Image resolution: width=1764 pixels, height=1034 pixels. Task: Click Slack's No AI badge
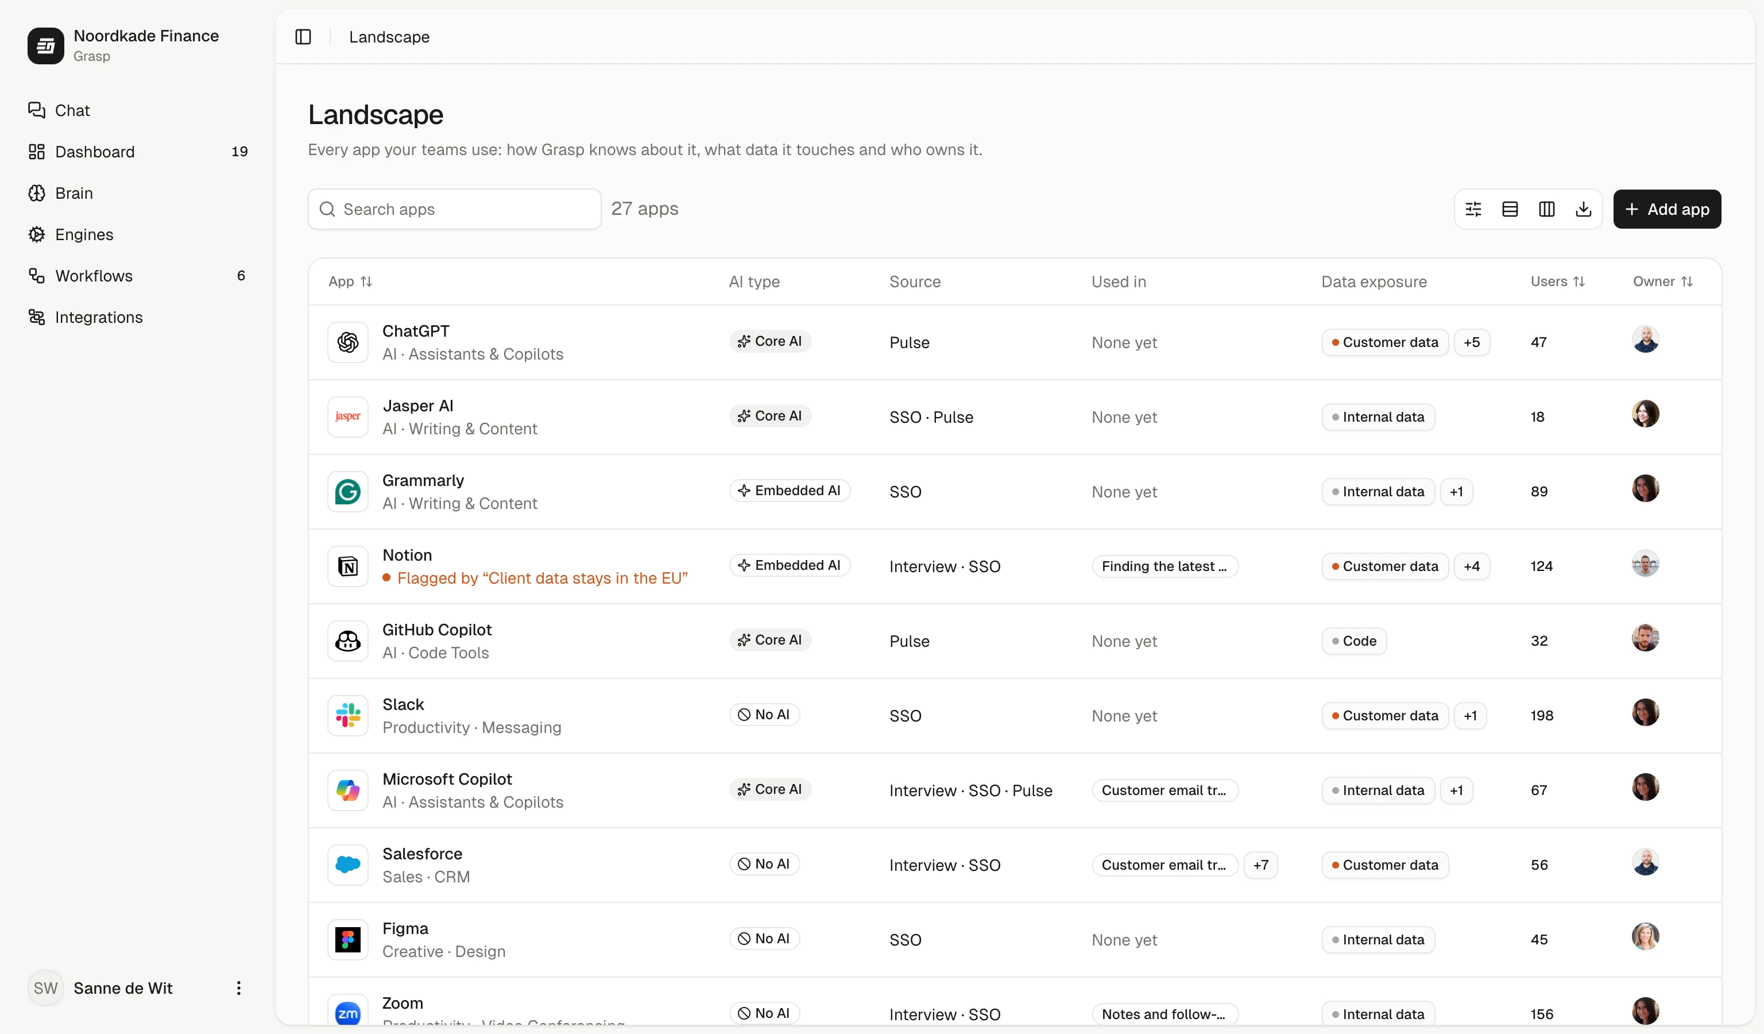pos(764,715)
